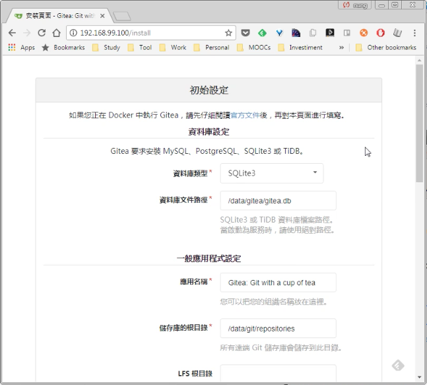This screenshot has width=427, height=385.
Task: Click the 資料庫設定 section heading
Action: [209, 132]
